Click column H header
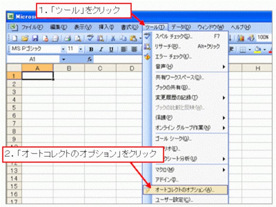 click(257, 68)
